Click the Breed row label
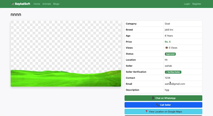213x116 pixels. (x=129, y=30)
